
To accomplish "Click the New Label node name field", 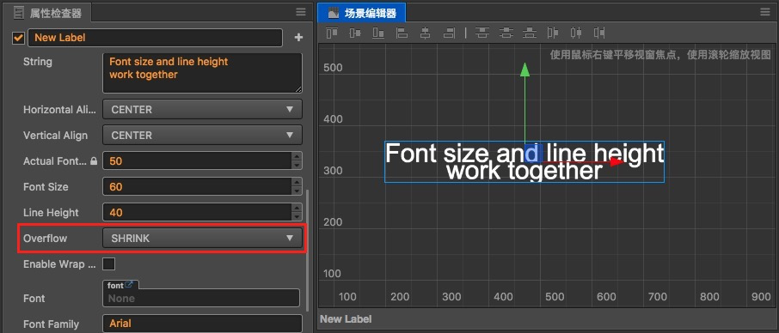I will click(x=155, y=38).
